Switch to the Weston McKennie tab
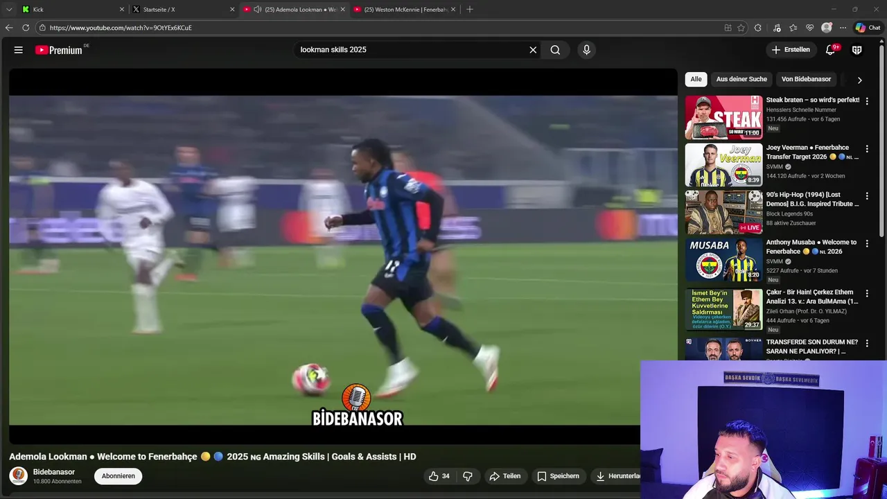 (x=405, y=10)
